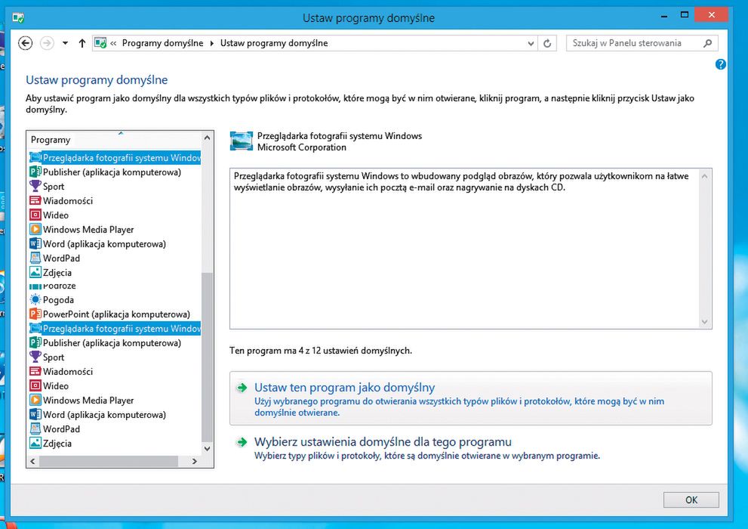Click the programs list horizontal scrollbar thumb
Viewport: 748px width, 529px height.
coord(109,461)
